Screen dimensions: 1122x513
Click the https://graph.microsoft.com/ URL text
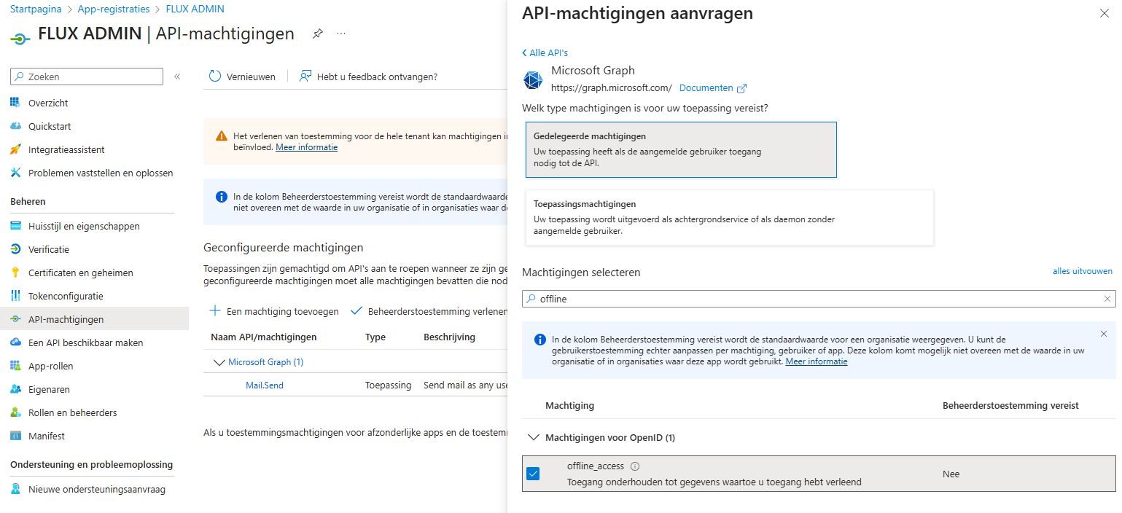click(612, 88)
